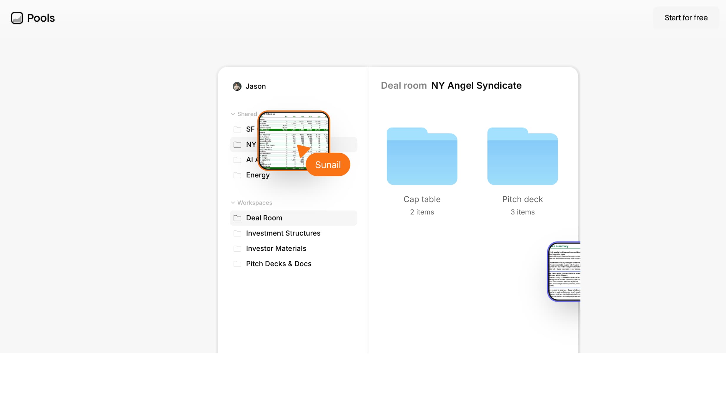This screenshot has height=406, width=726.
Task: Click the Deal room breadcrumb label
Action: point(404,85)
